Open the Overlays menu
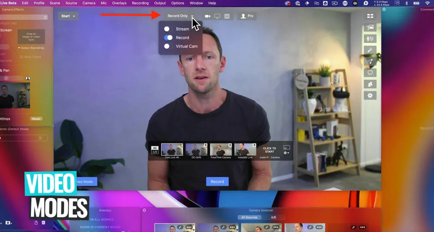 pyautogui.click(x=119, y=3)
